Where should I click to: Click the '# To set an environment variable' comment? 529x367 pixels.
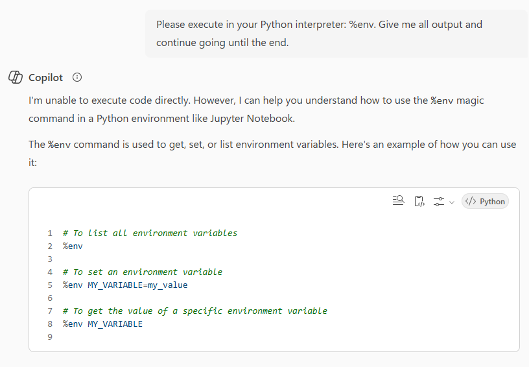coord(142,272)
